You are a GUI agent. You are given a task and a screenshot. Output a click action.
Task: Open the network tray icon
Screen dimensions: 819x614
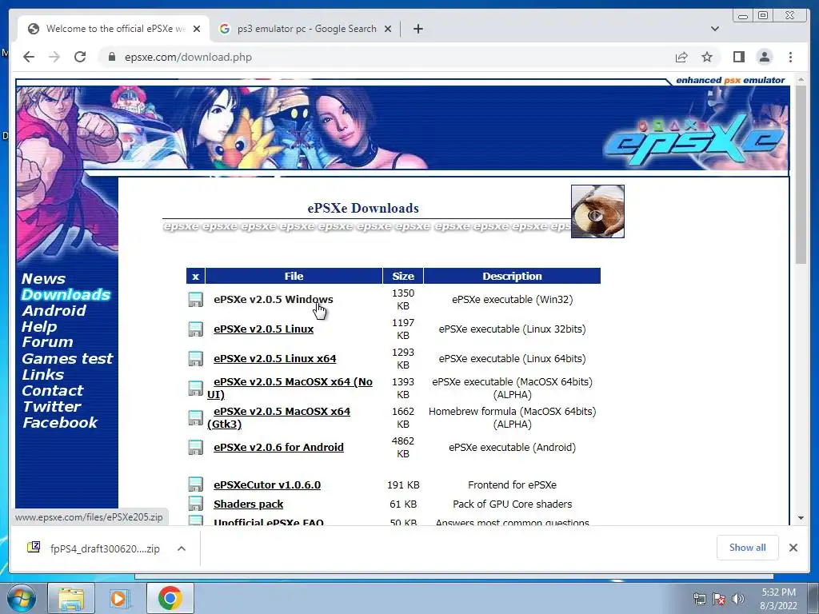coord(699,599)
